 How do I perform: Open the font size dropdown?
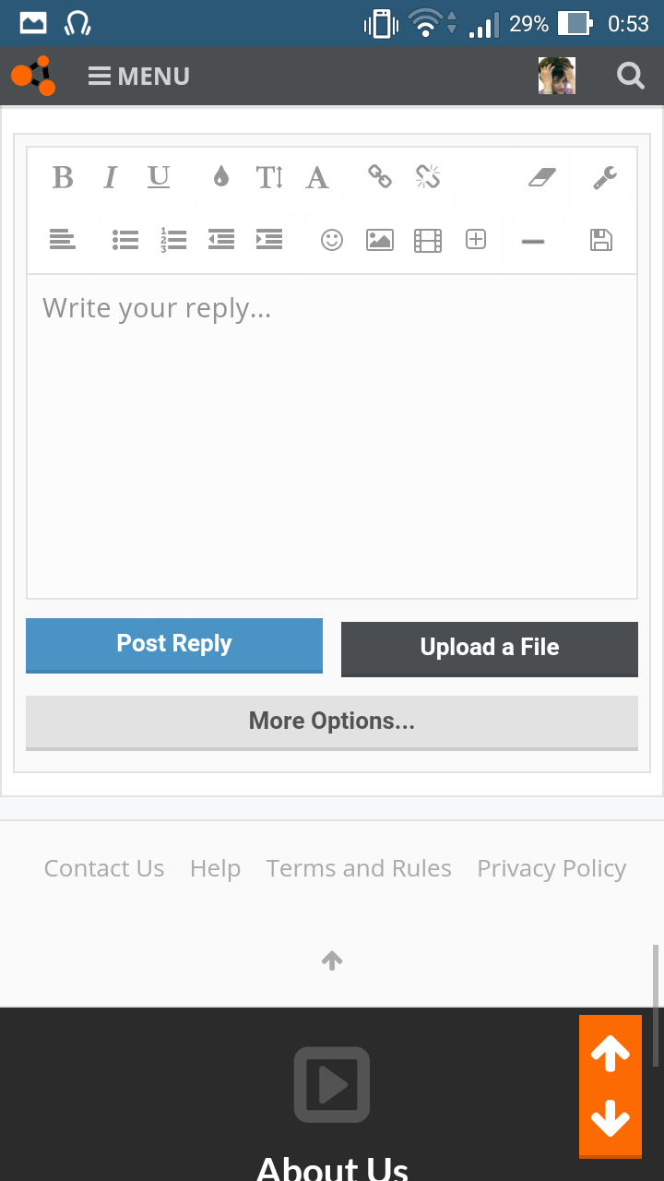tap(269, 177)
